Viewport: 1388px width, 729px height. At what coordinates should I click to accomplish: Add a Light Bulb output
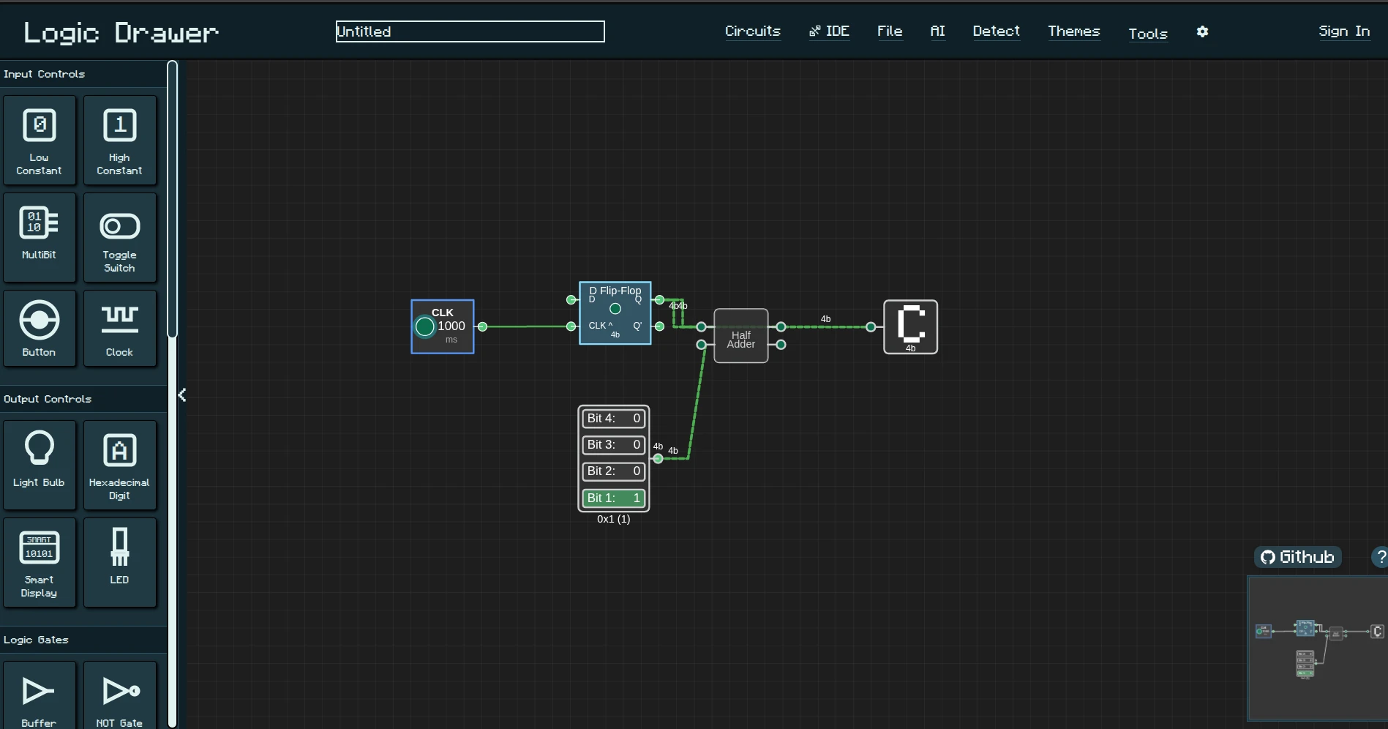tap(40, 464)
